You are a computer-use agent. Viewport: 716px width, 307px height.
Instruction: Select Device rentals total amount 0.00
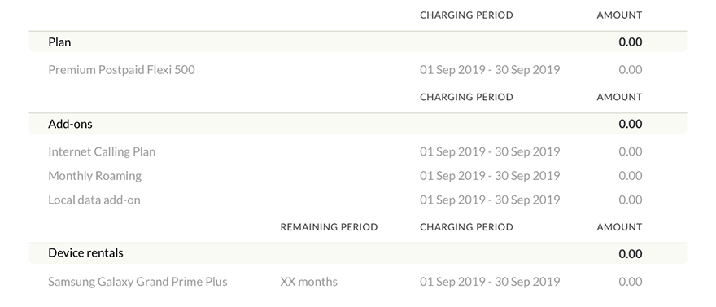630,253
